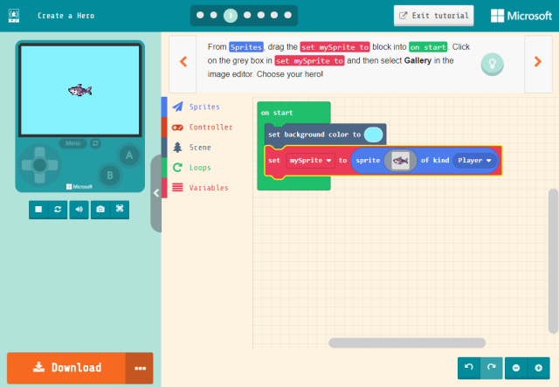Screen dimensions: 559x387
Task: Click the simulator D-pad
Action: (x=39, y=165)
